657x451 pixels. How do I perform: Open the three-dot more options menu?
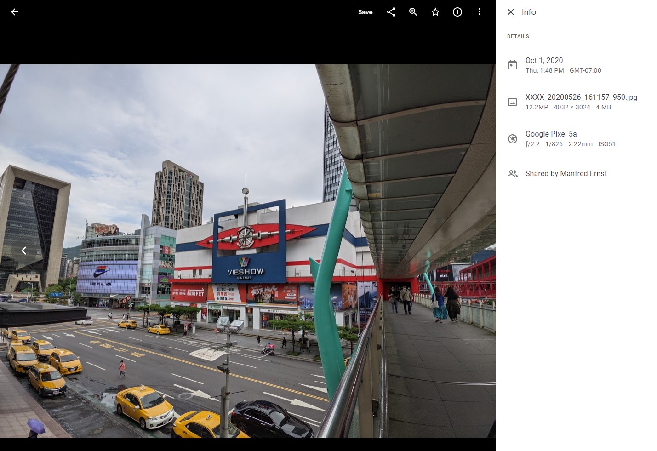480,12
